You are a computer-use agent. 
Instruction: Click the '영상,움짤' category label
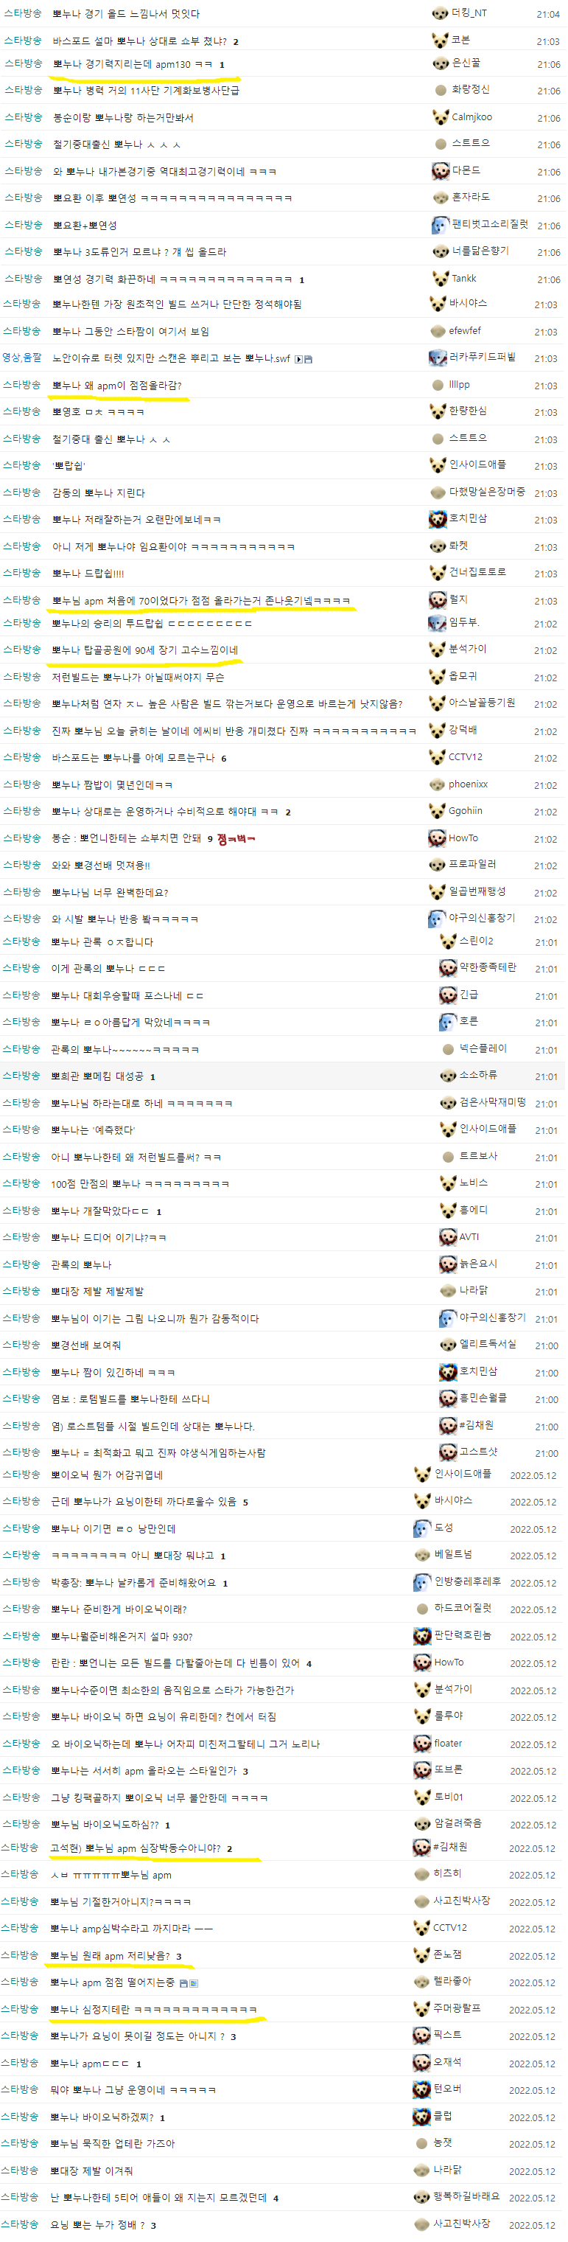coord(22,358)
